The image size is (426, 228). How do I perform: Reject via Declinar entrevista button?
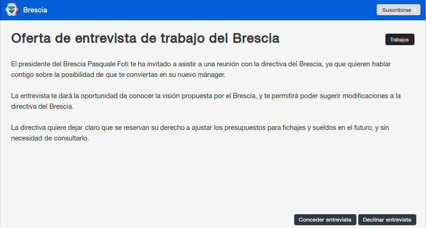click(387, 220)
